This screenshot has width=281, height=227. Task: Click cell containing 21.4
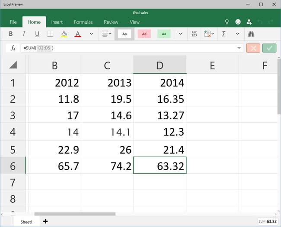160,149
